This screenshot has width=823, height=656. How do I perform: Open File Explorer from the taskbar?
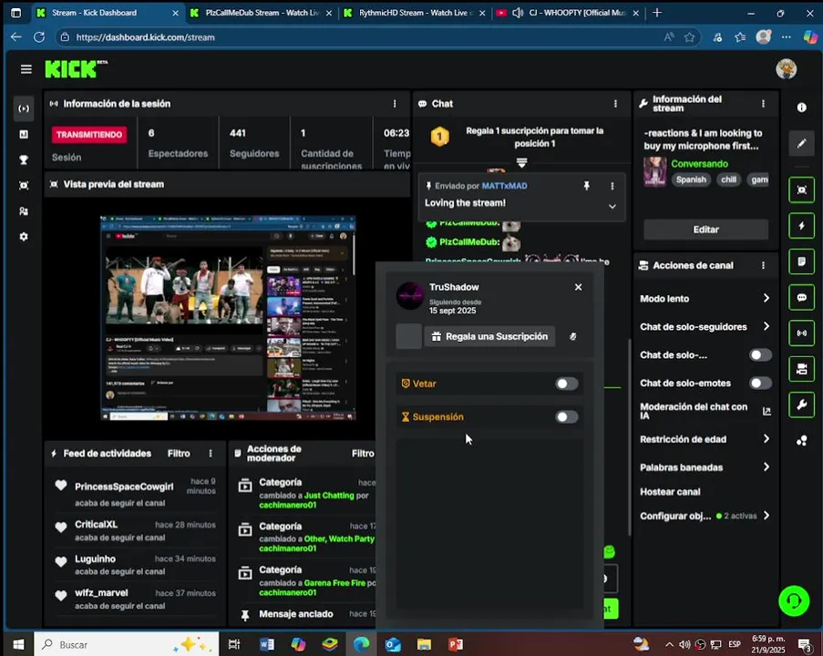[x=424, y=644]
